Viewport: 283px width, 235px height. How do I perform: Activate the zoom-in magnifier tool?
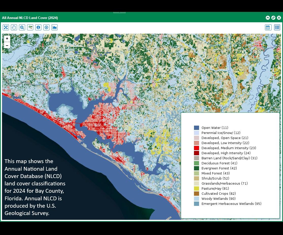[x=22, y=27]
